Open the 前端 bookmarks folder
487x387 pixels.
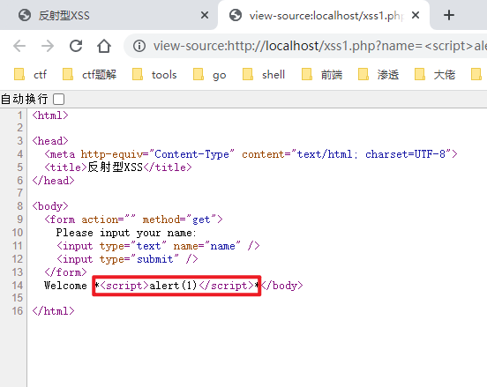tap(322, 75)
